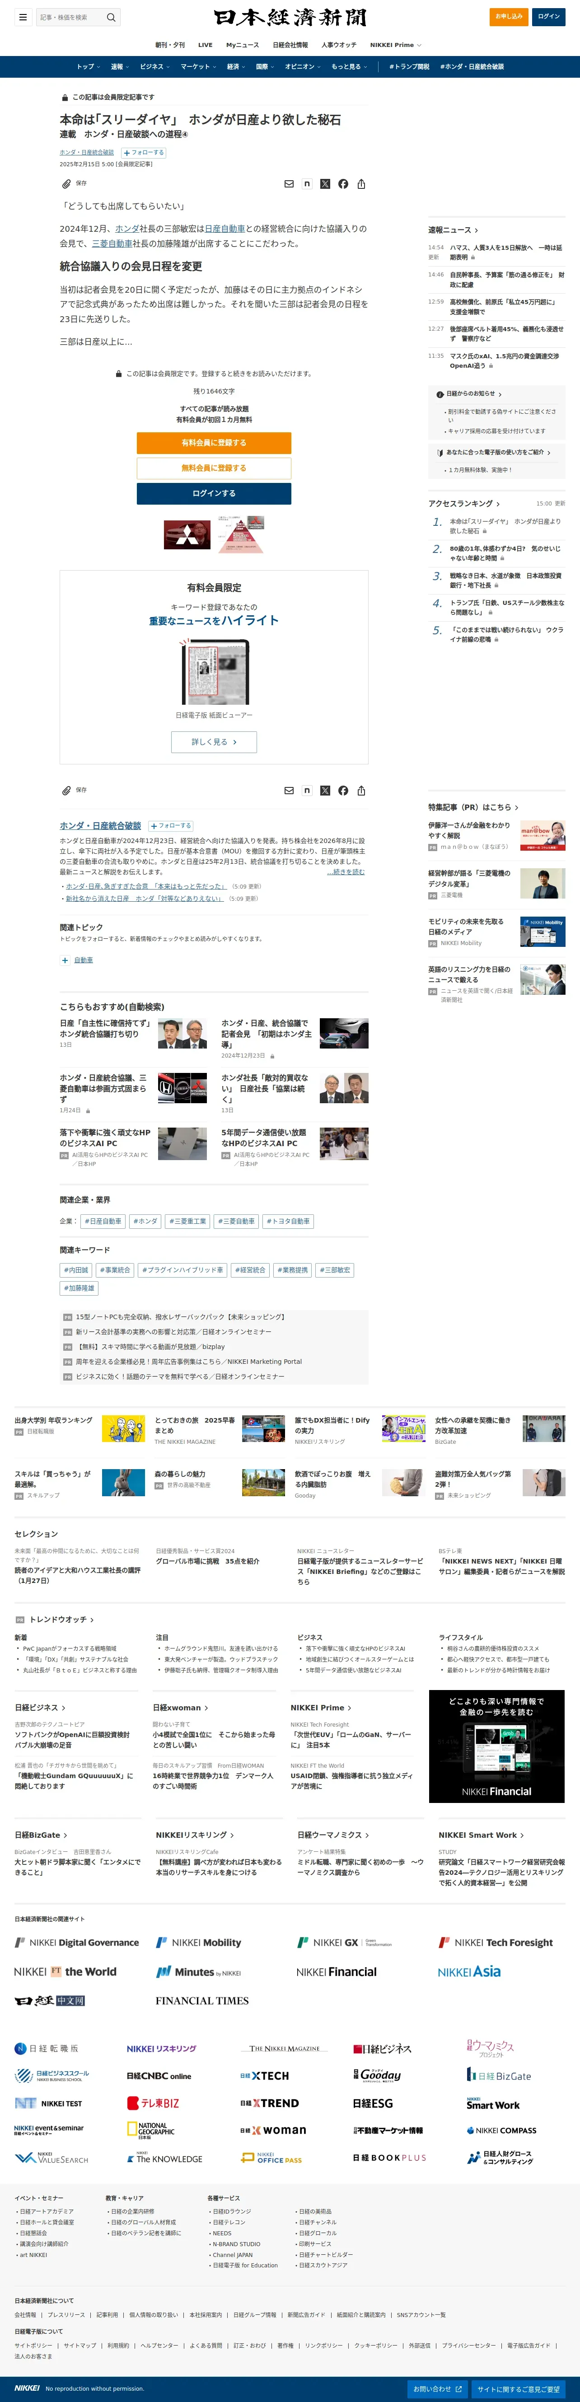This screenshot has height=2402, width=580.
Task: Click the NIKKEI Financial ad banner
Action: pos(496,1746)
